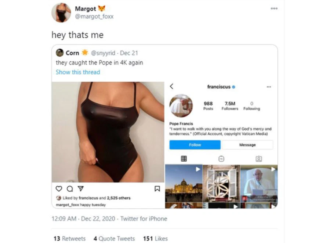View the 13 Retweets list
This screenshot has width=334, height=243.
[x=70, y=239]
